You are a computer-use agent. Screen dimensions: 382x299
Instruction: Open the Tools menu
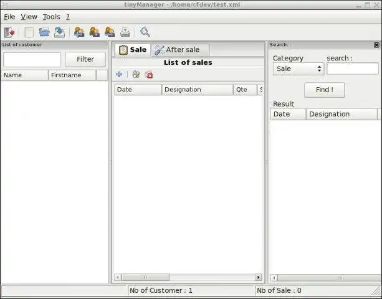point(52,17)
